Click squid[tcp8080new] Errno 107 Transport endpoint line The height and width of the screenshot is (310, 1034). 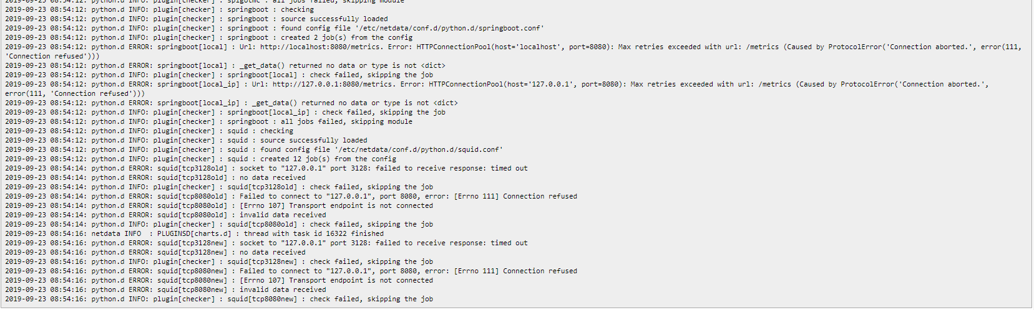[x=219, y=280]
